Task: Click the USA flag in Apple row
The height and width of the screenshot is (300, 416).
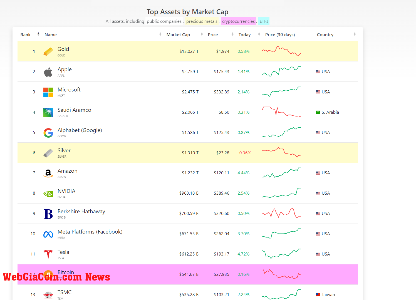Action: [x=318, y=72]
